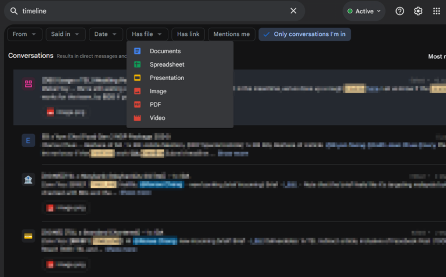Open the Settings gear icon
Viewport: 446px width, 277px height.
[x=418, y=11]
